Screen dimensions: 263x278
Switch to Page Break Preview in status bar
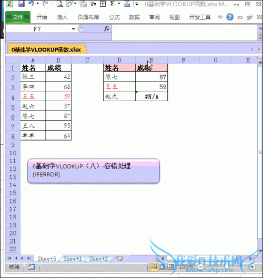170,266
